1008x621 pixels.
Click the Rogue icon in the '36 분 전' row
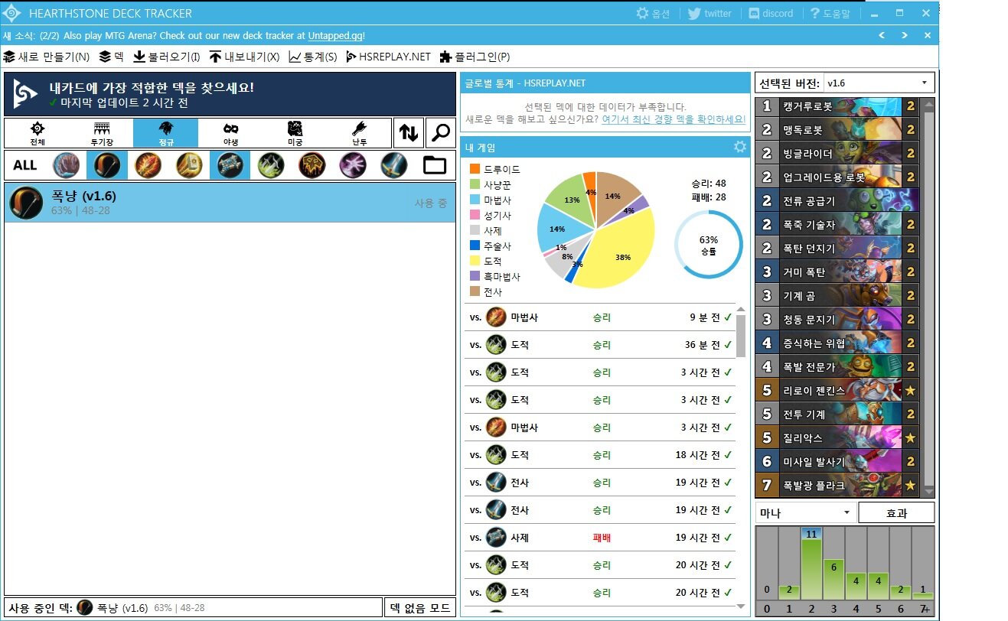click(x=496, y=345)
